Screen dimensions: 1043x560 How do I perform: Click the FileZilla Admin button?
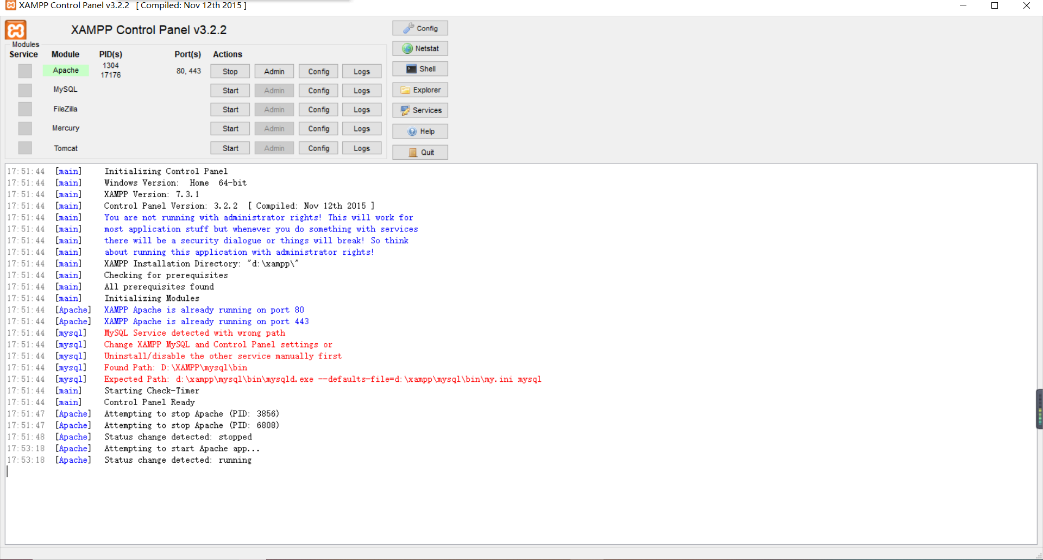click(274, 110)
